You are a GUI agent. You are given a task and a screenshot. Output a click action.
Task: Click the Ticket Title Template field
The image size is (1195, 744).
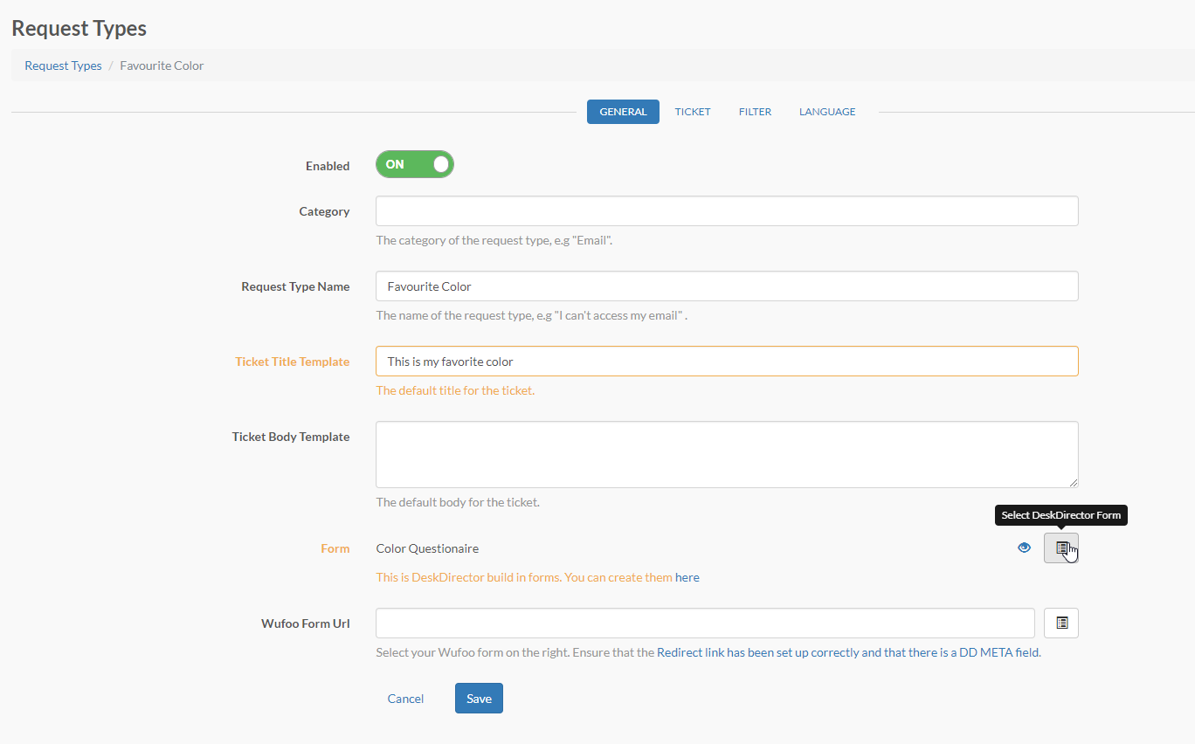(x=727, y=362)
